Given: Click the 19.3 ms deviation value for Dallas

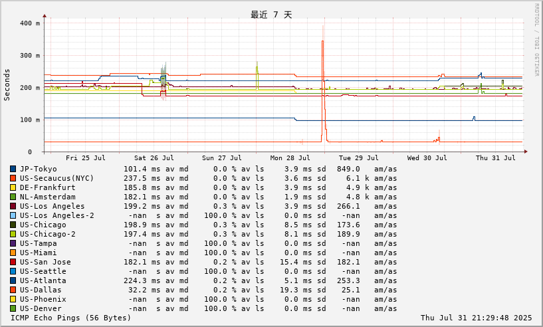Looking at the screenshot, I should coord(296,290).
